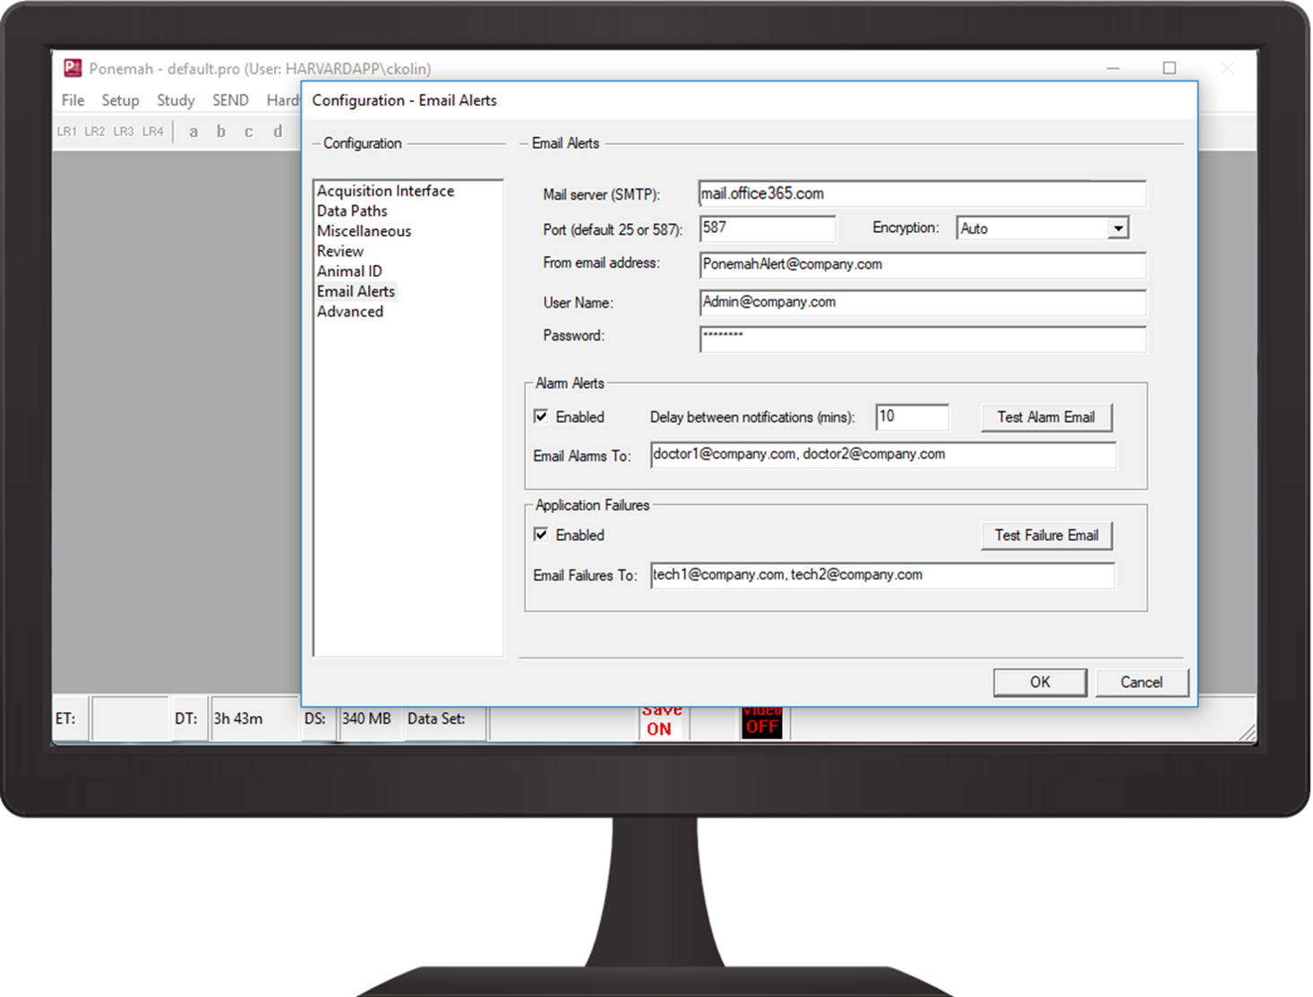The image size is (1313, 997).
Task: Select the LR2 toolbar button
Action: click(x=95, y=132)
